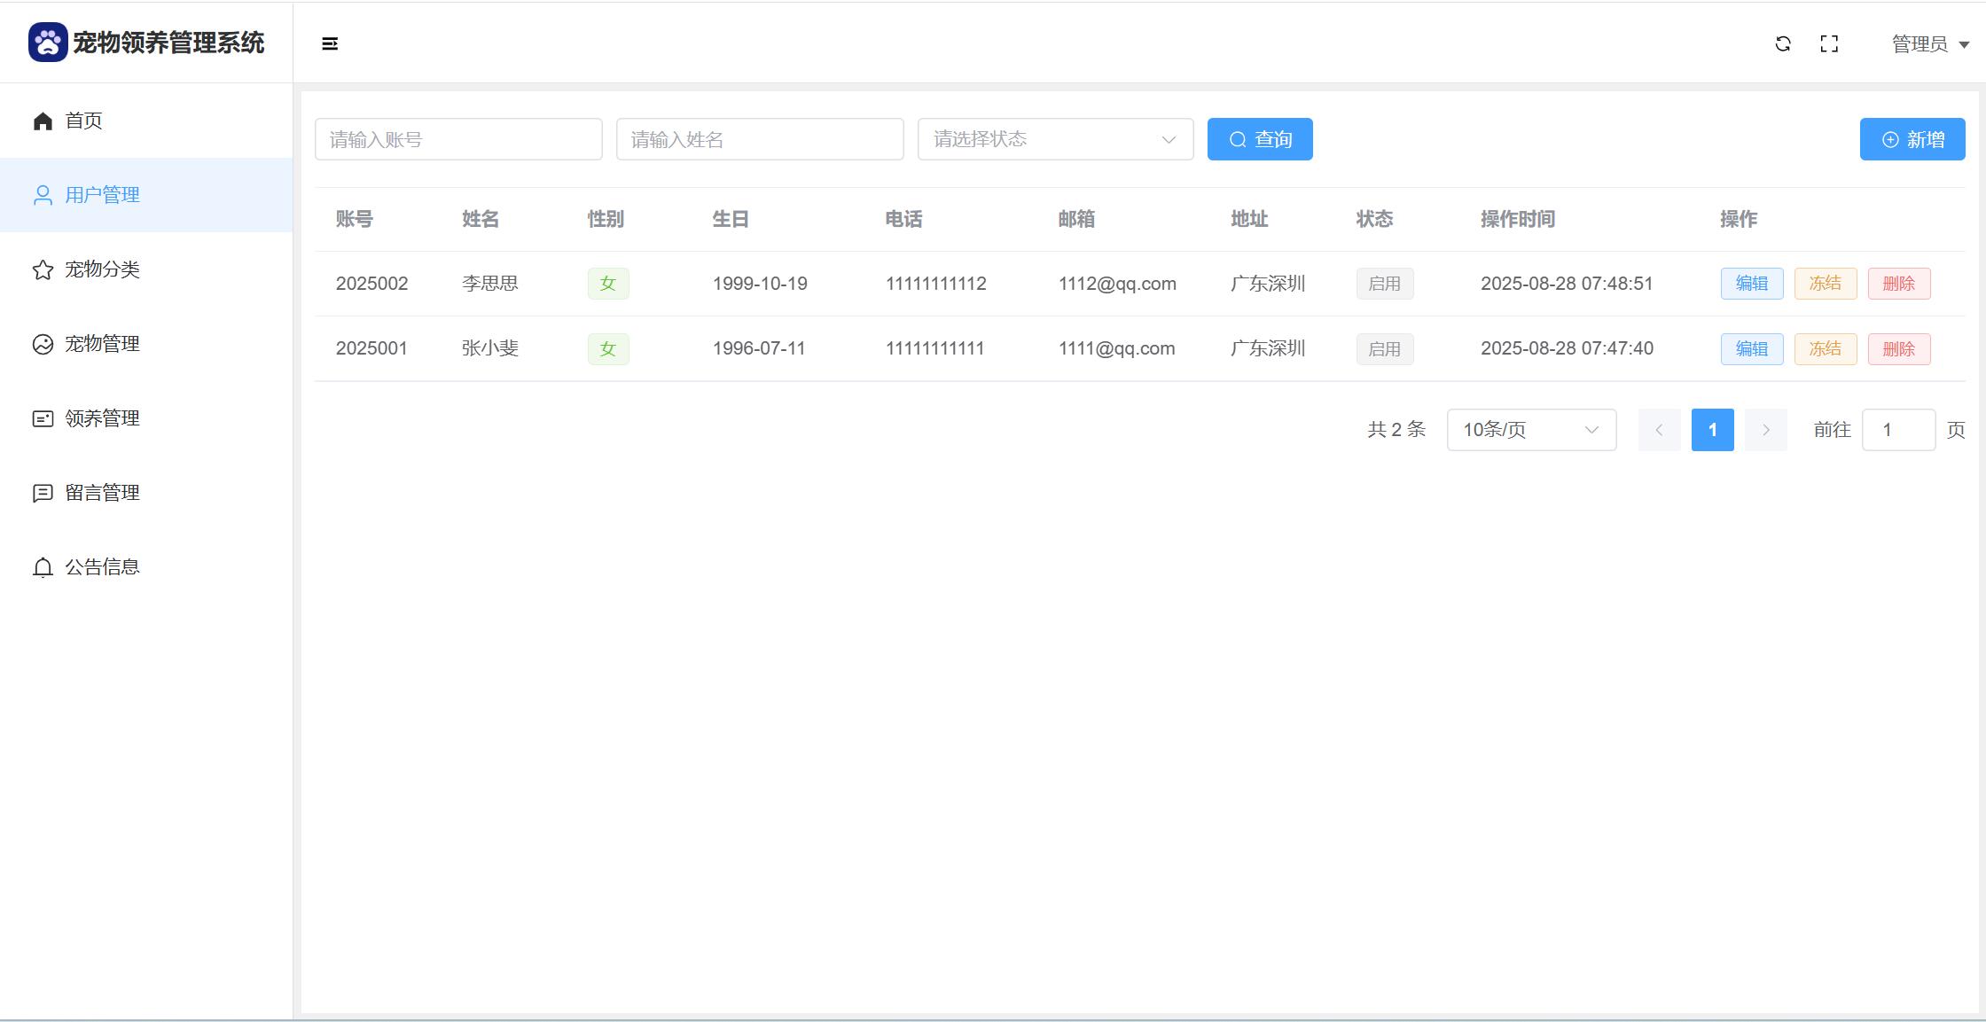Image resolution: width=1986 pixels, height=1022 pixels.
Task: Collapse sidebar with hamburger icon
Action: [x=330, y=43]
